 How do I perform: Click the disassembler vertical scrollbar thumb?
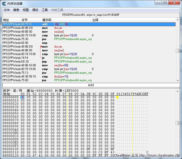click(x=178, y=51)
